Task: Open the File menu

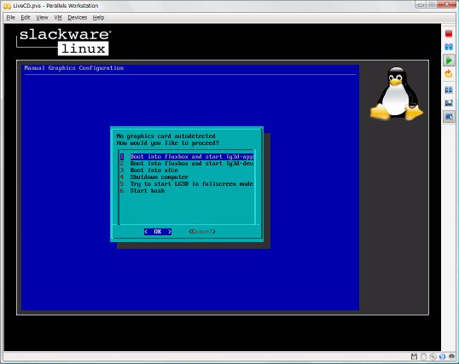Action: coord(10,18)
